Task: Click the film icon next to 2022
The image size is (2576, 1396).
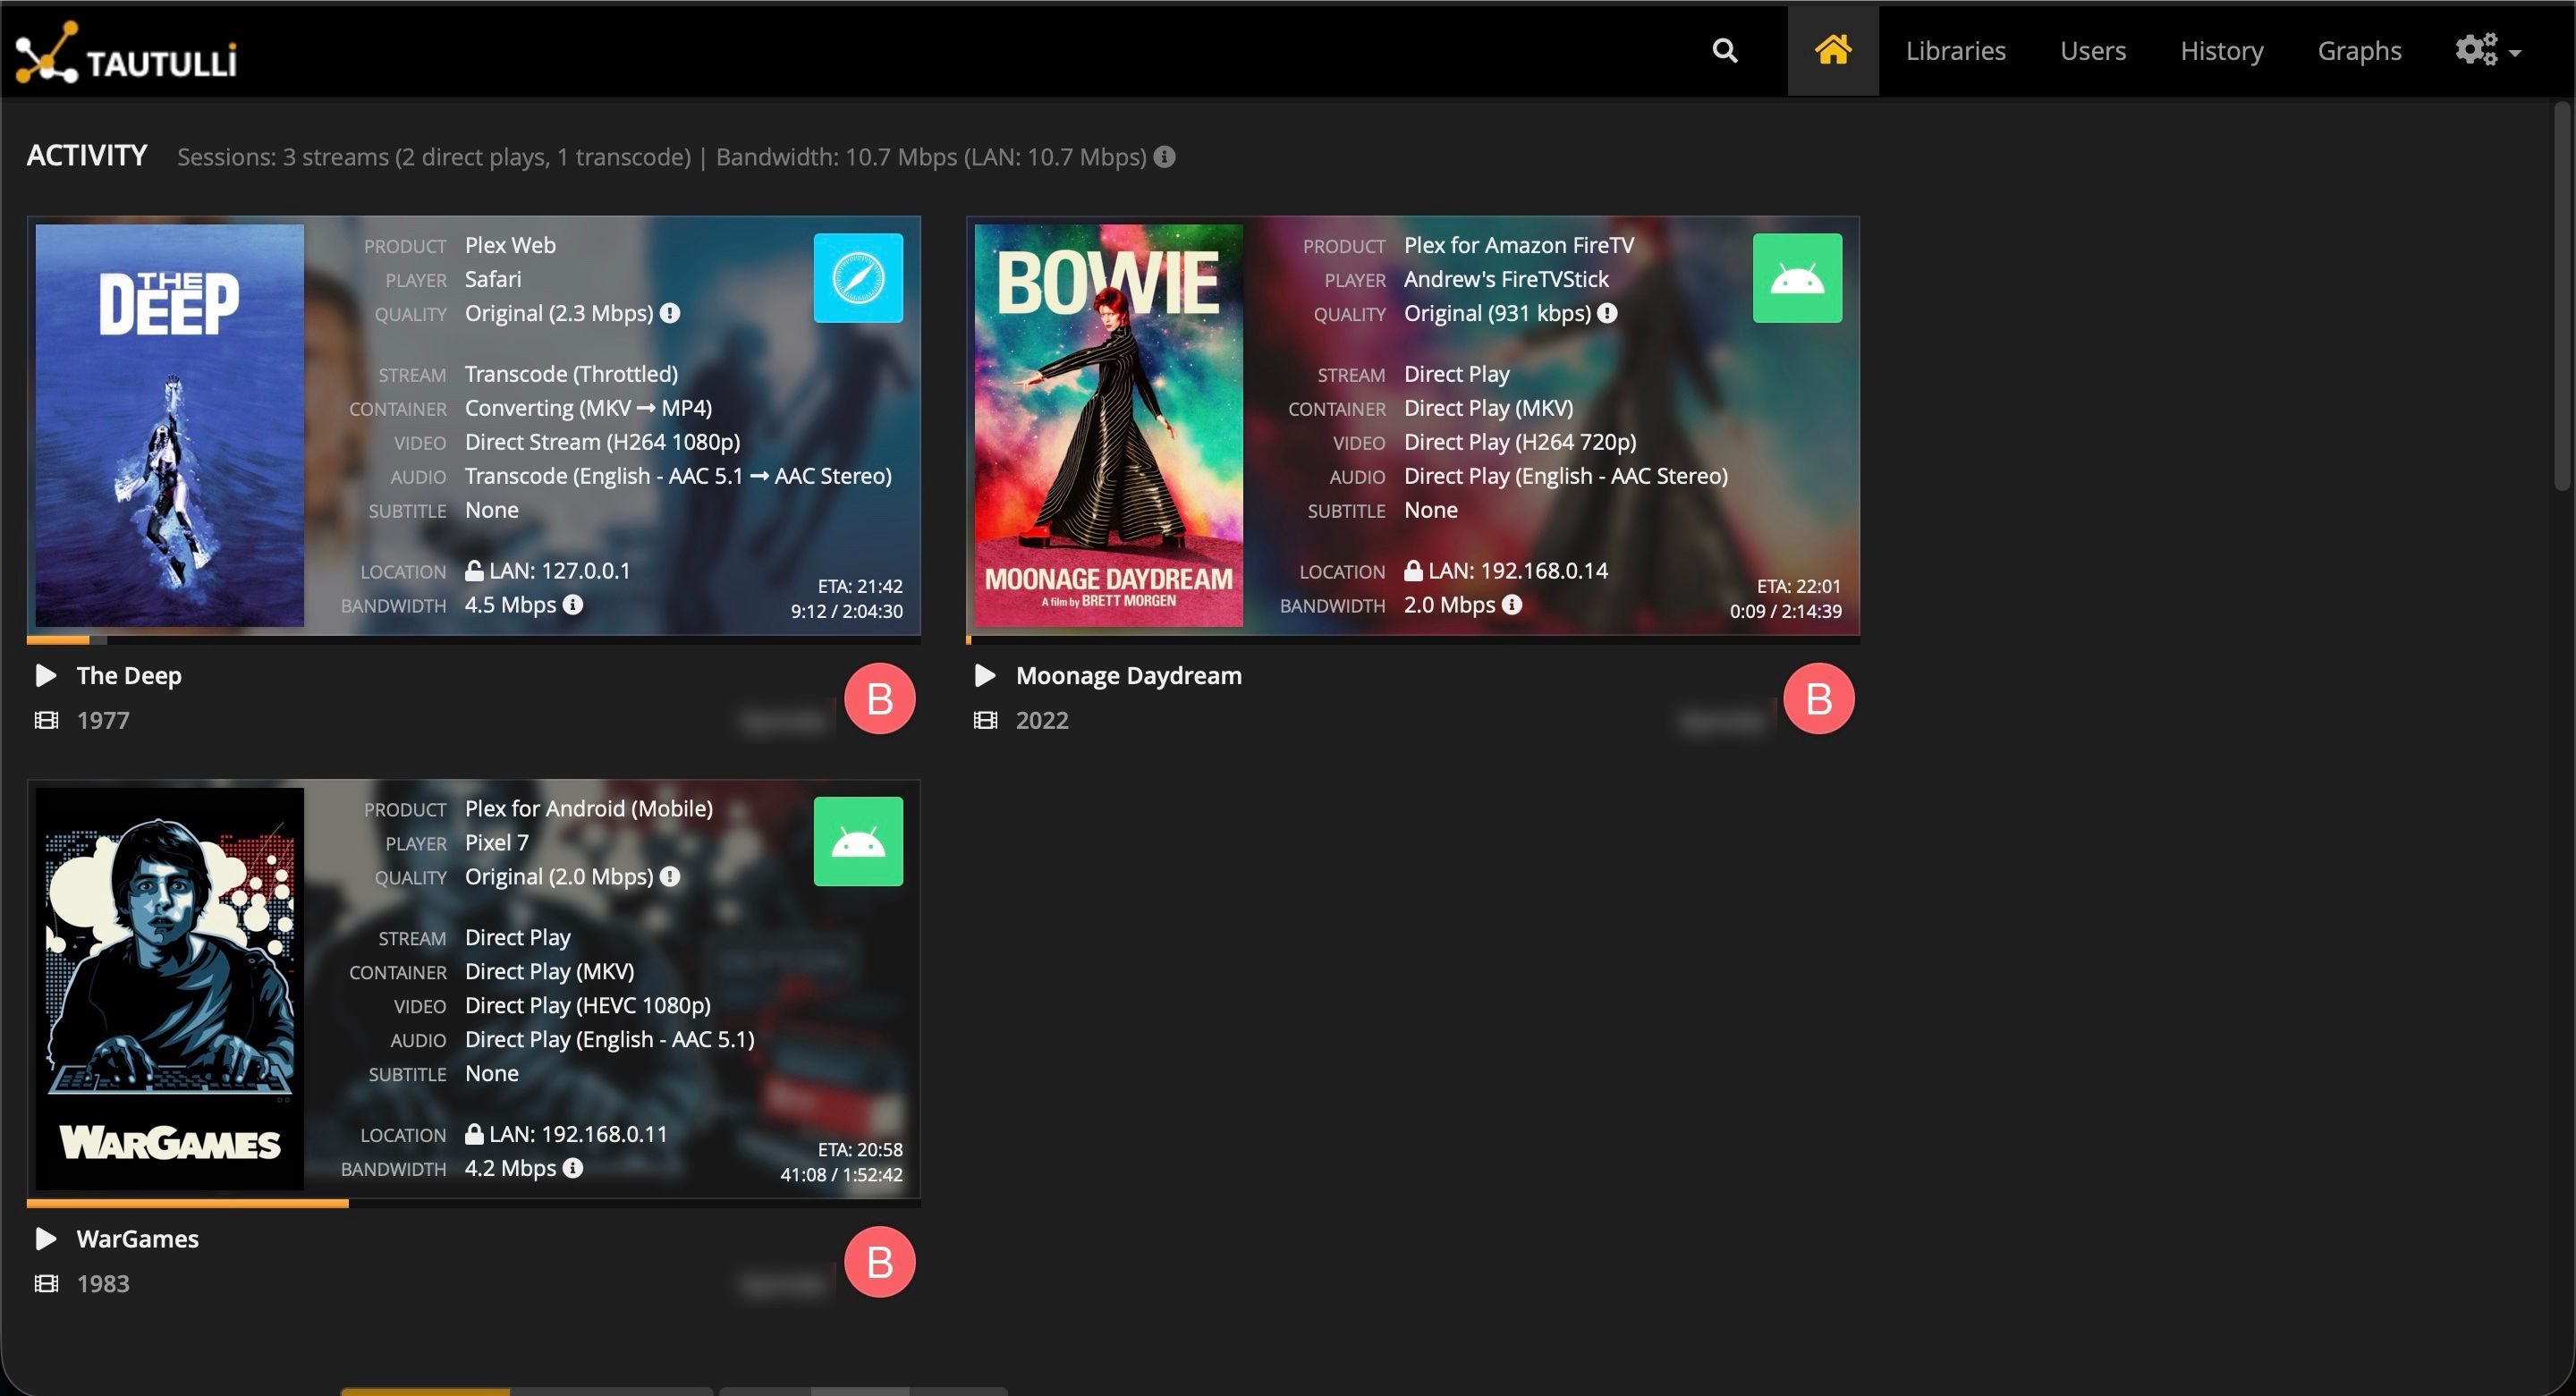Action: 985,720
